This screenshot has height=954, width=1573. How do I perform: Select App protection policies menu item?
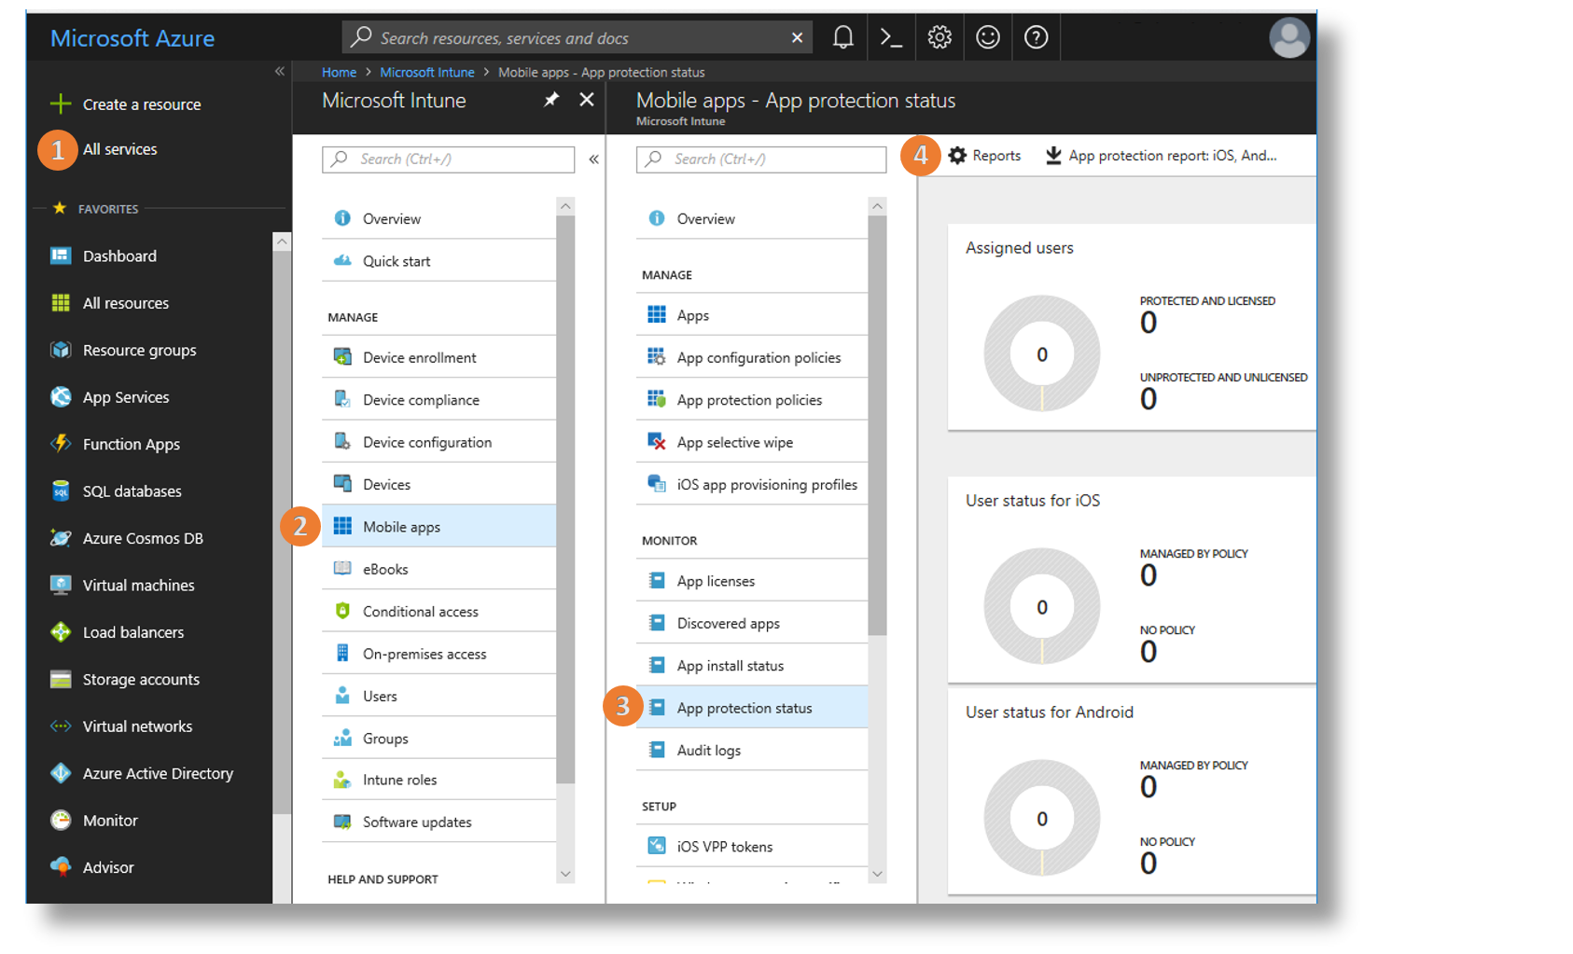pos(749,400)
